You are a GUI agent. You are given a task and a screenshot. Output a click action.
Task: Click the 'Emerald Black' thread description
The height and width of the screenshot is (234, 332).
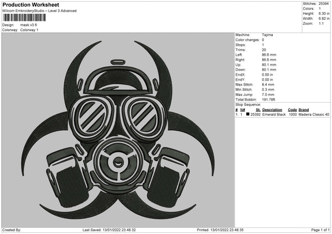coord(274,114)
